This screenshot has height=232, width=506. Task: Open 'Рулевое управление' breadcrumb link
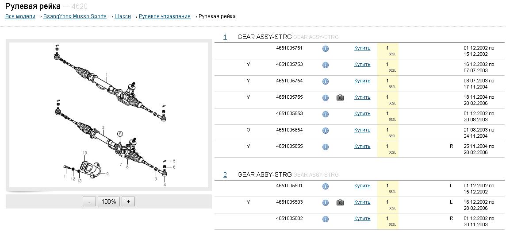tap(165, 16)
